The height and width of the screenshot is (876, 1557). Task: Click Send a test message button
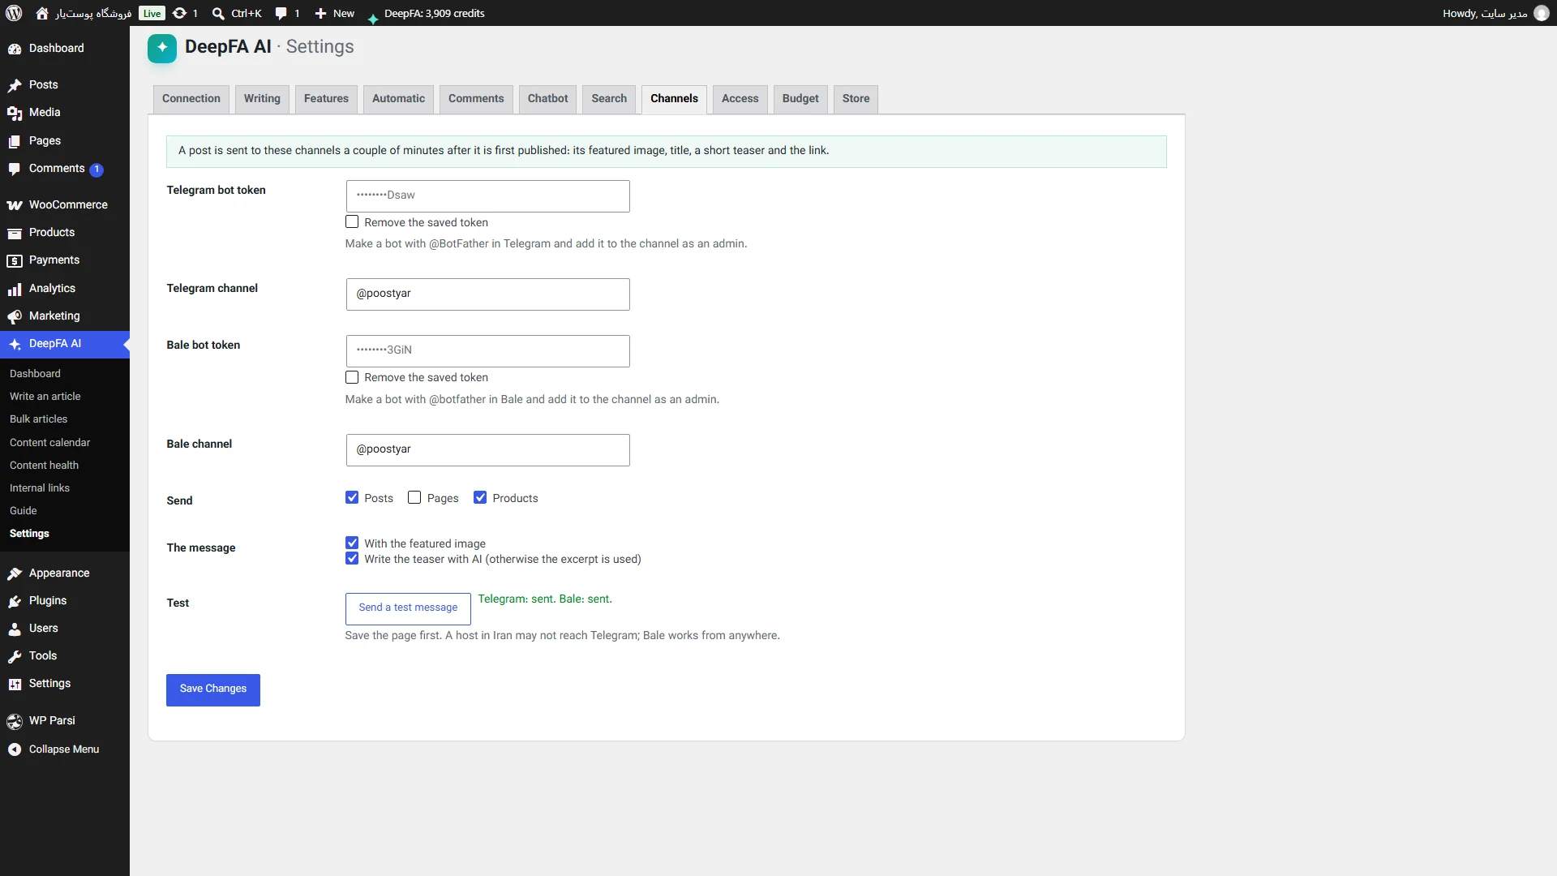[408, 608]
